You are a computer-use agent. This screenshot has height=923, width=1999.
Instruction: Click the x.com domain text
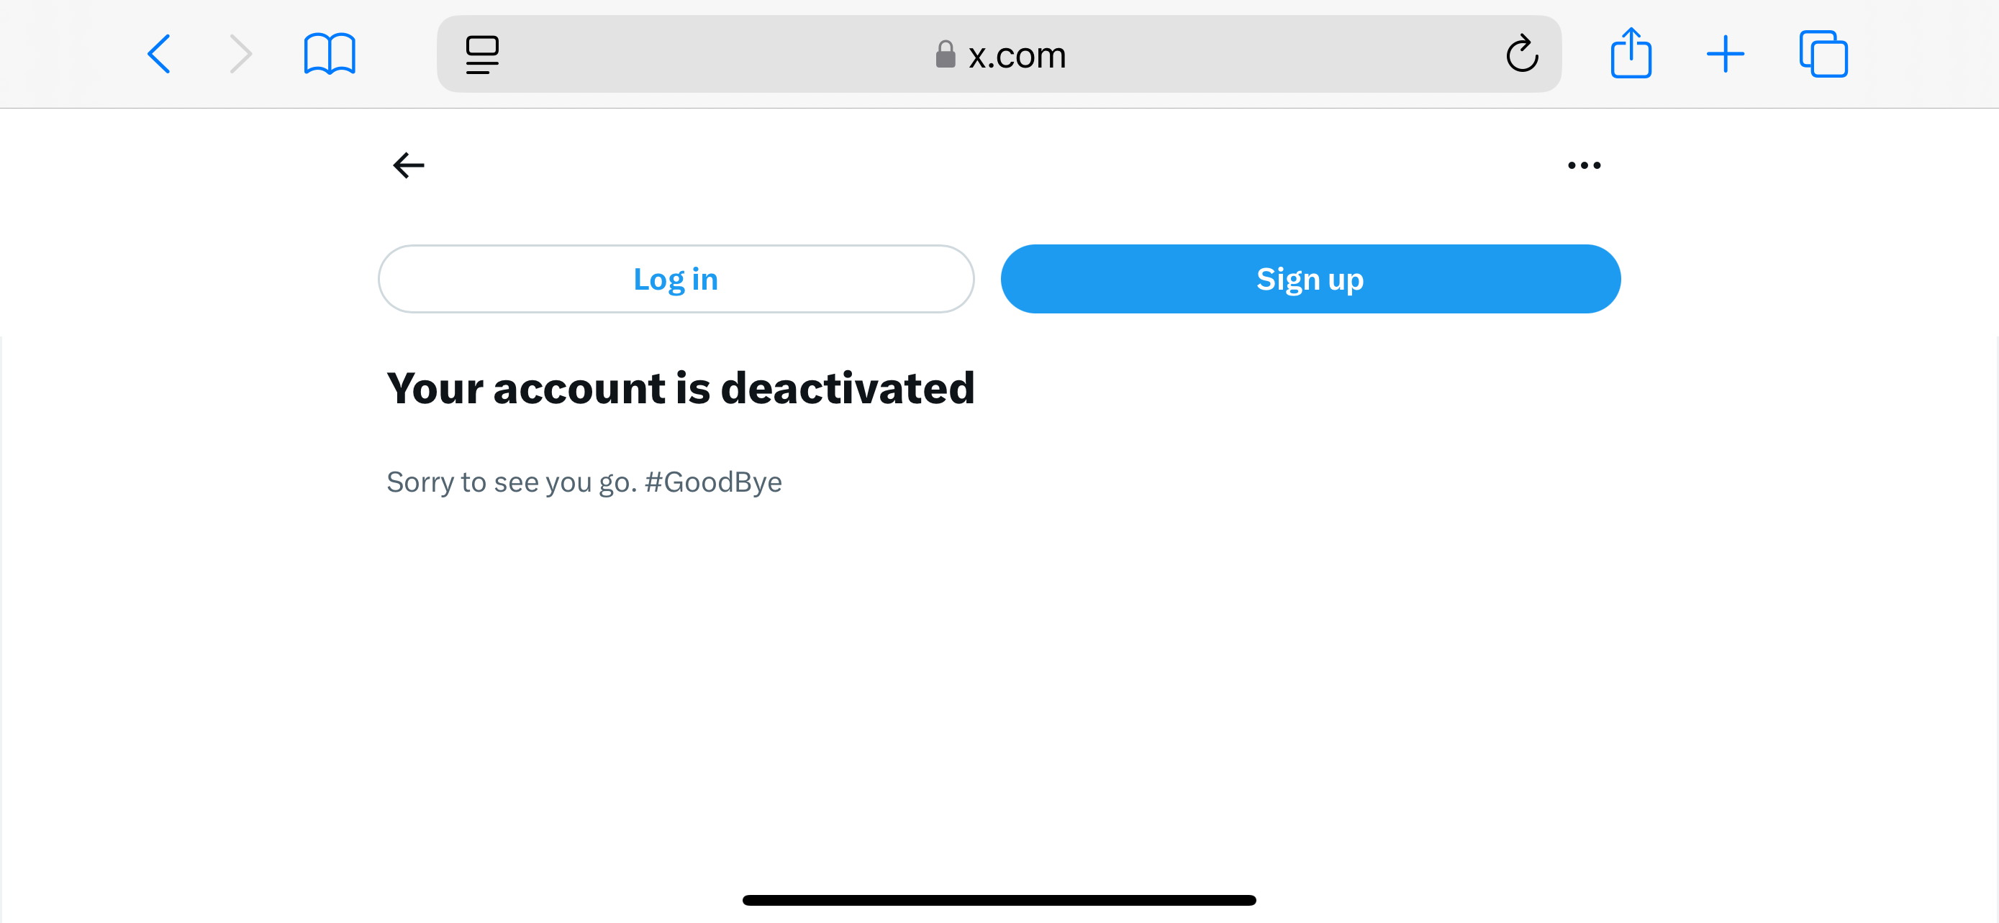coord(1017,55)
